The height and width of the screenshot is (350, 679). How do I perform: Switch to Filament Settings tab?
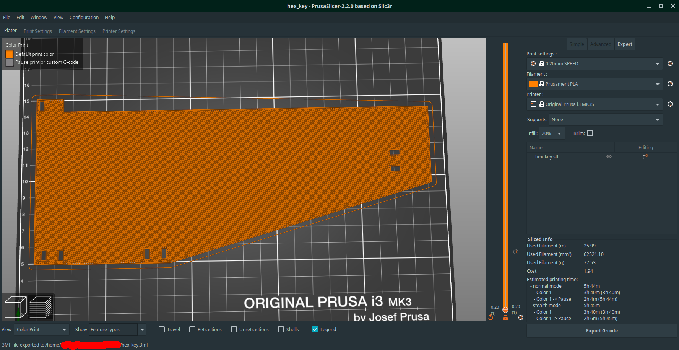(x=77, y=31)
